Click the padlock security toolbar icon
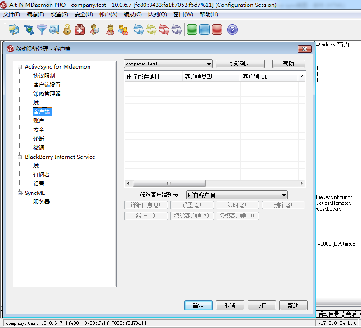Image resolution: width=361 pixels, height=328 pixels. [x=67, y=30]
